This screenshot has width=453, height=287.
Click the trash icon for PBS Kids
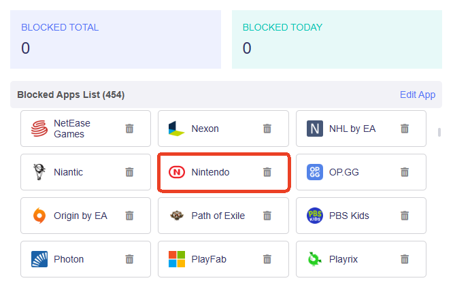click(x=405, y=216)
